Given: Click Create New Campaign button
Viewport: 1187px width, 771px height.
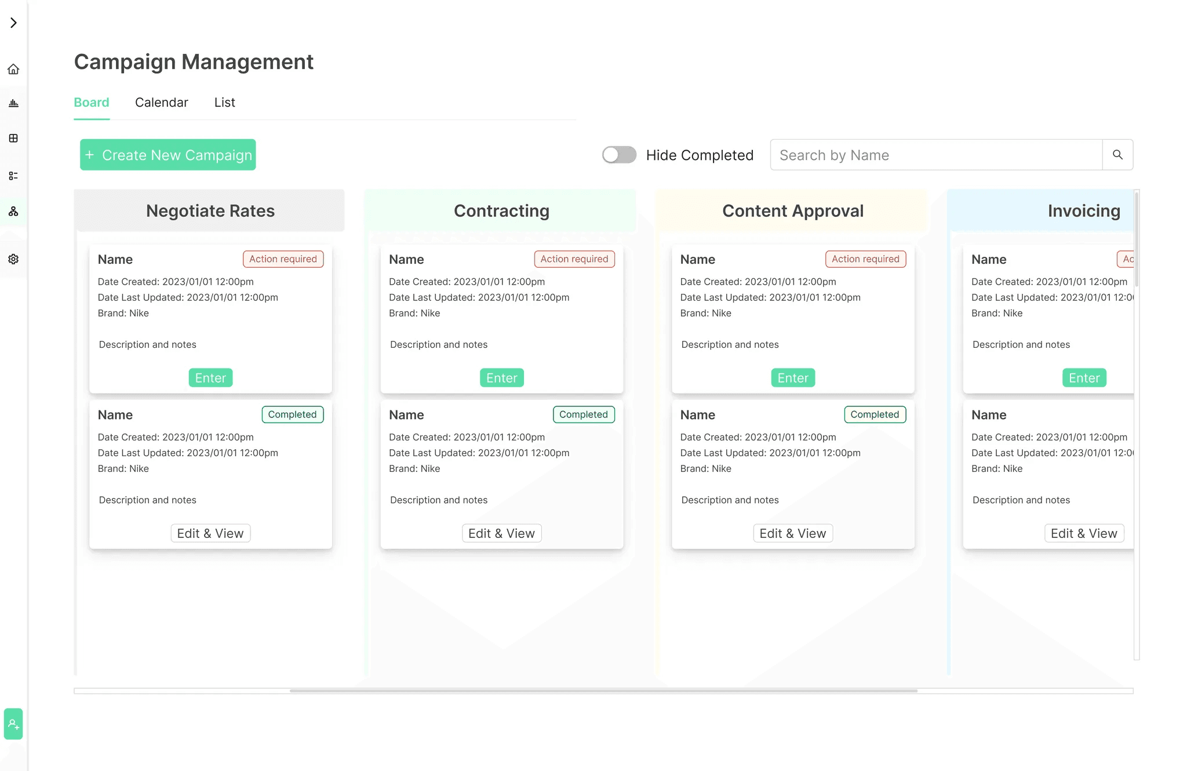Looking at the screenshot, I should 168,155.
